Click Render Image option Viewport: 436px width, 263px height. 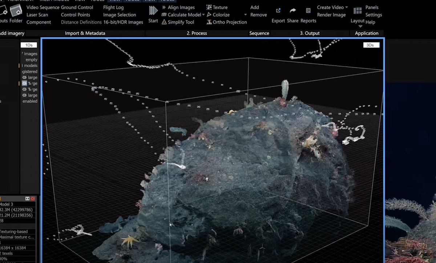coord(331,15)
